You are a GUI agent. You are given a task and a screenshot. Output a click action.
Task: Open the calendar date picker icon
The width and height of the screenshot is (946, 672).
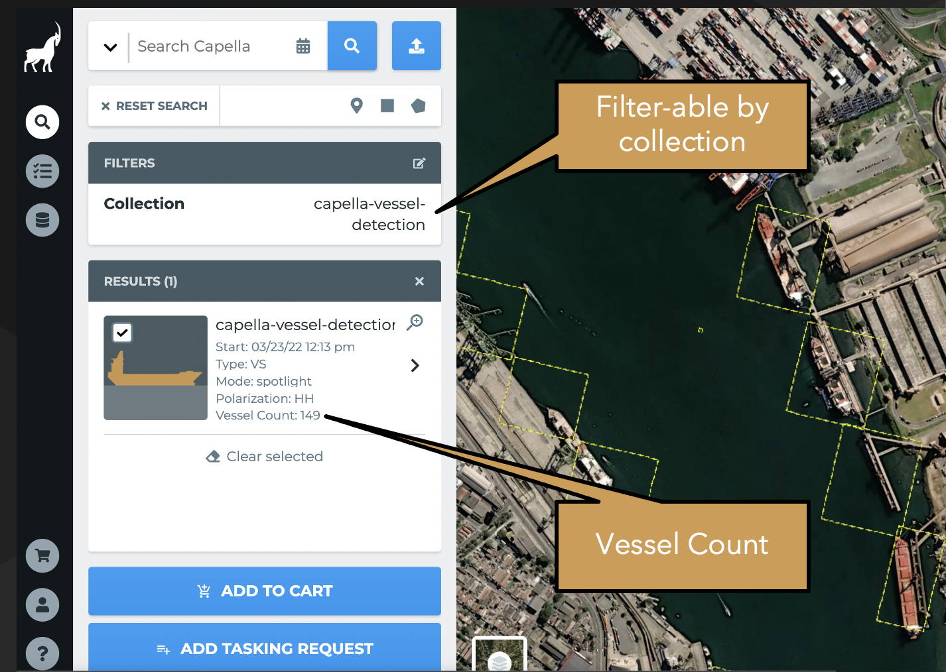[303, 46]
